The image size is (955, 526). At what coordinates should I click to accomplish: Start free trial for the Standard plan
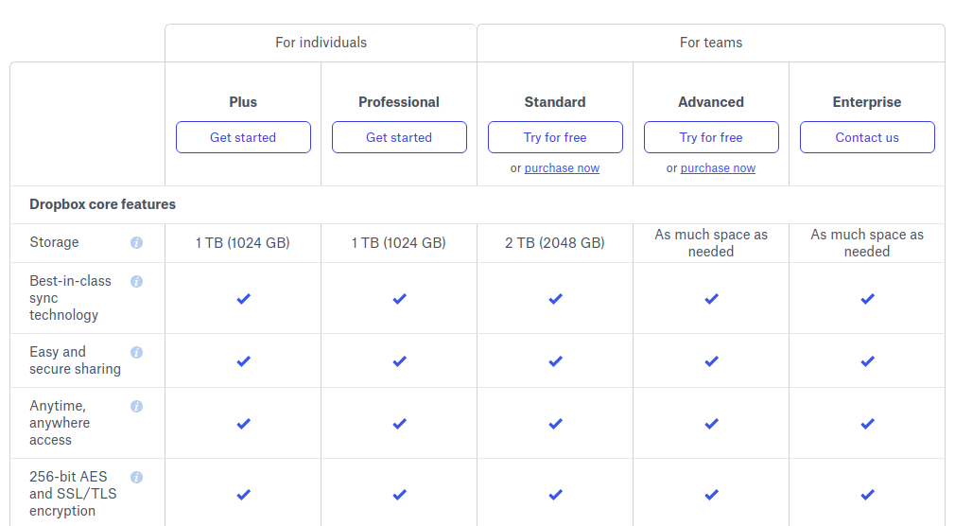click(x=555, y=137)
